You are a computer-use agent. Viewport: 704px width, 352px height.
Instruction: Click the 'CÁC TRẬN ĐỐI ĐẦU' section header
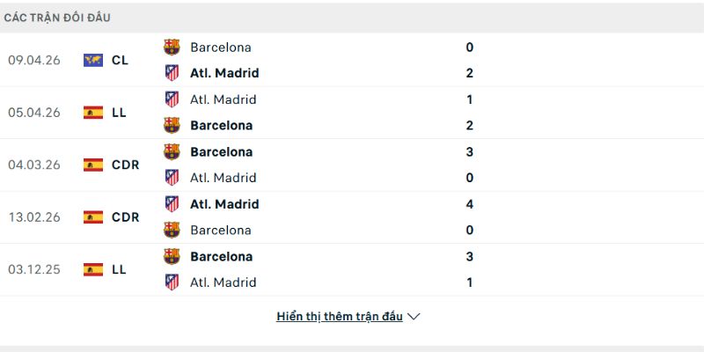point(58,18)
